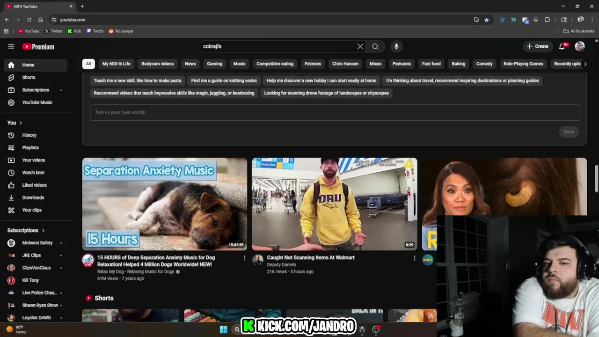599x337 pixels.
Task: Click the drone footage suggestion
Action: (x=326, y=93)
